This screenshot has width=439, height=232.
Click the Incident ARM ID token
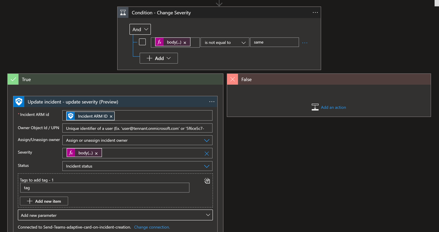coord(91,116)
